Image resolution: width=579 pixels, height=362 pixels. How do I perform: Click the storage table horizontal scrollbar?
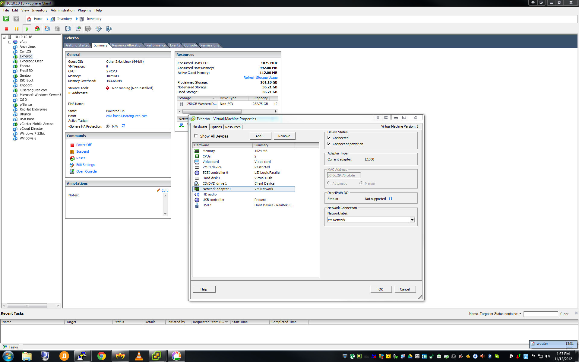212,111
